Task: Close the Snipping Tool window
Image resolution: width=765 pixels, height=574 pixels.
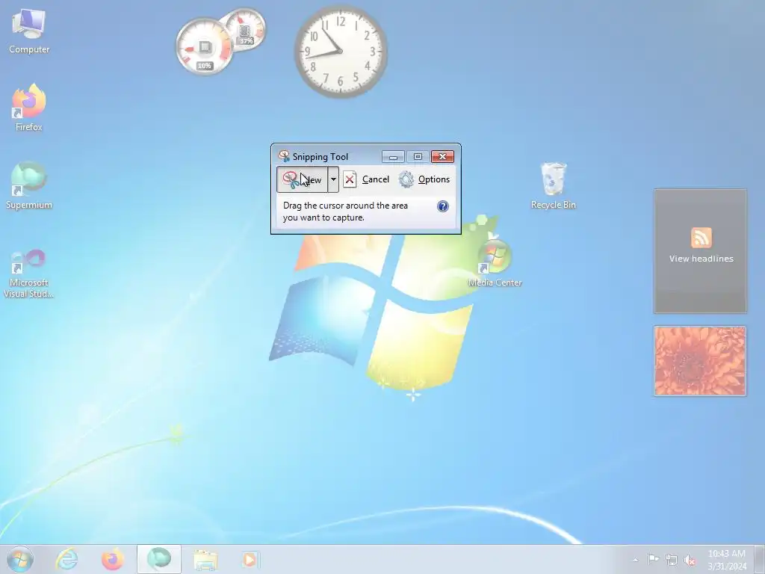Action: (442, 157)
